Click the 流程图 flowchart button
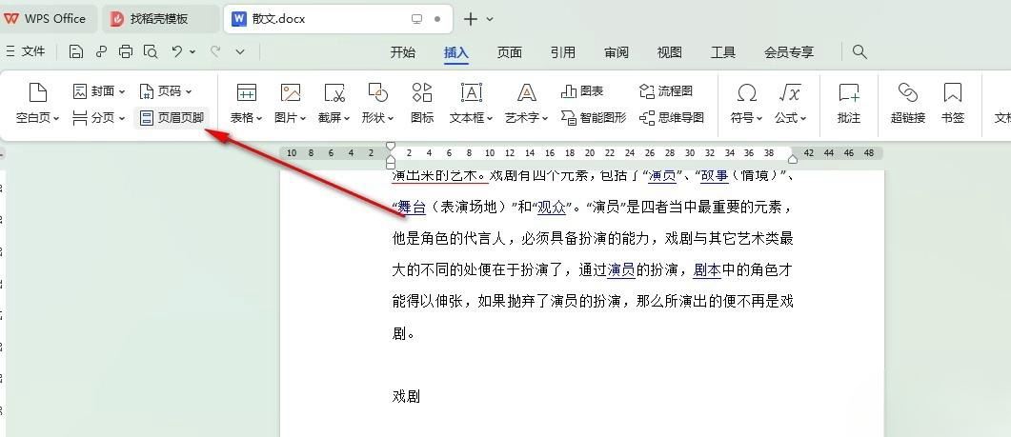The width and height of the screenshot is (1011, 437). 666,91
